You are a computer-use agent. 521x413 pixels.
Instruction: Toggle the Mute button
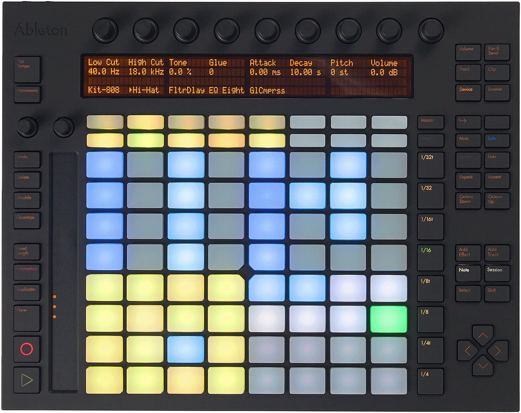(x=468, y=141)
